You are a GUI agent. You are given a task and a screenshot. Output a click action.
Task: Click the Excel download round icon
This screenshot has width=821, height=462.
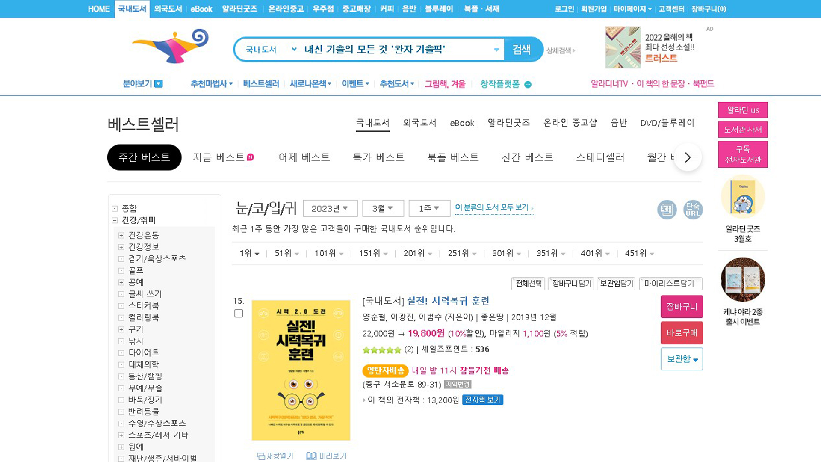click(x=667, y=210)
